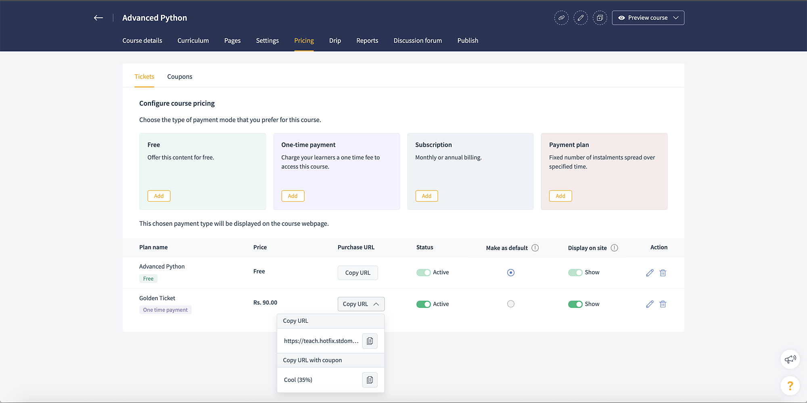
Task: Click Copy URL for Advanced Python plan
Action: pyautogui.click(x=358, y=273)
